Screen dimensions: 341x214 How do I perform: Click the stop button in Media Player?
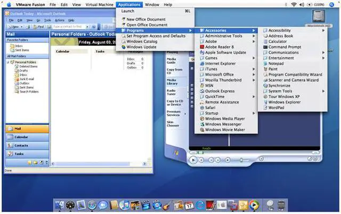pyautogui.click(x=201, y=160)
